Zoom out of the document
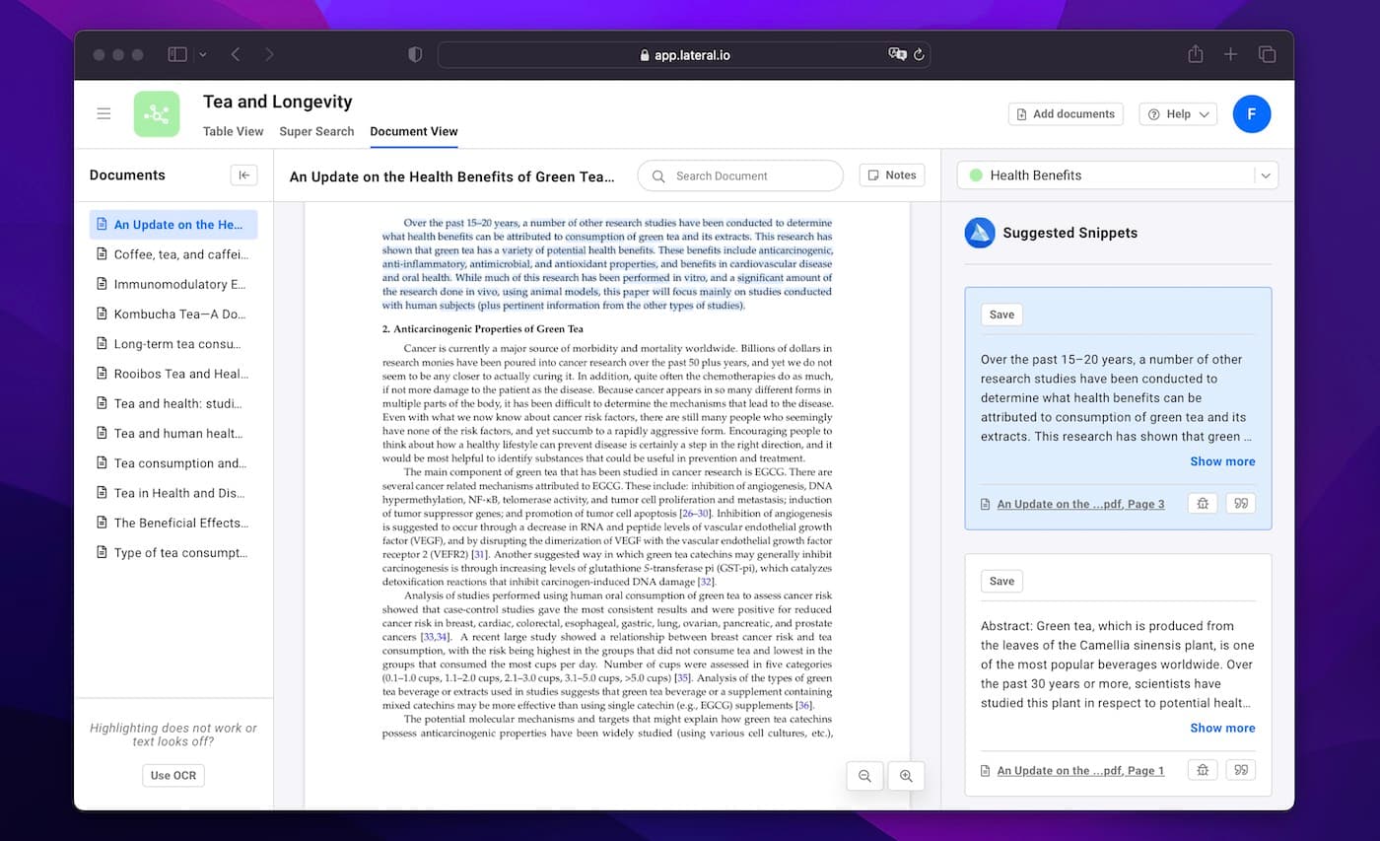This screenshot has width=1380, height=841. [x=864, y=776]
